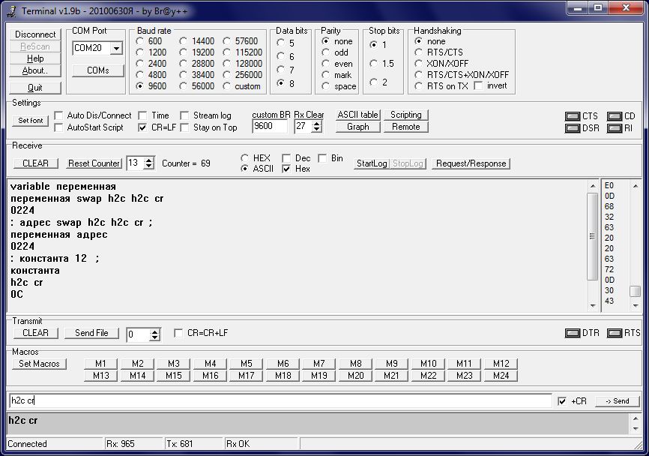The width and height of the screenshot is (649, 456).
Task: Click the CTS indicator light
Action: [x=573, y=116]
